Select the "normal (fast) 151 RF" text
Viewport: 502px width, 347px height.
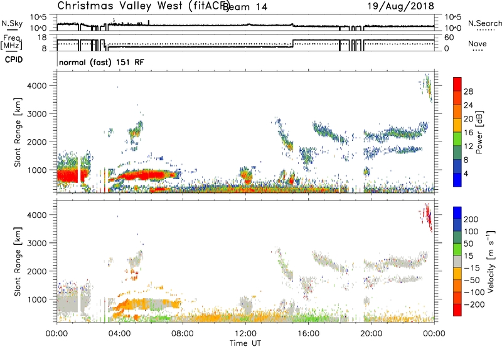[x=102, y=62]
